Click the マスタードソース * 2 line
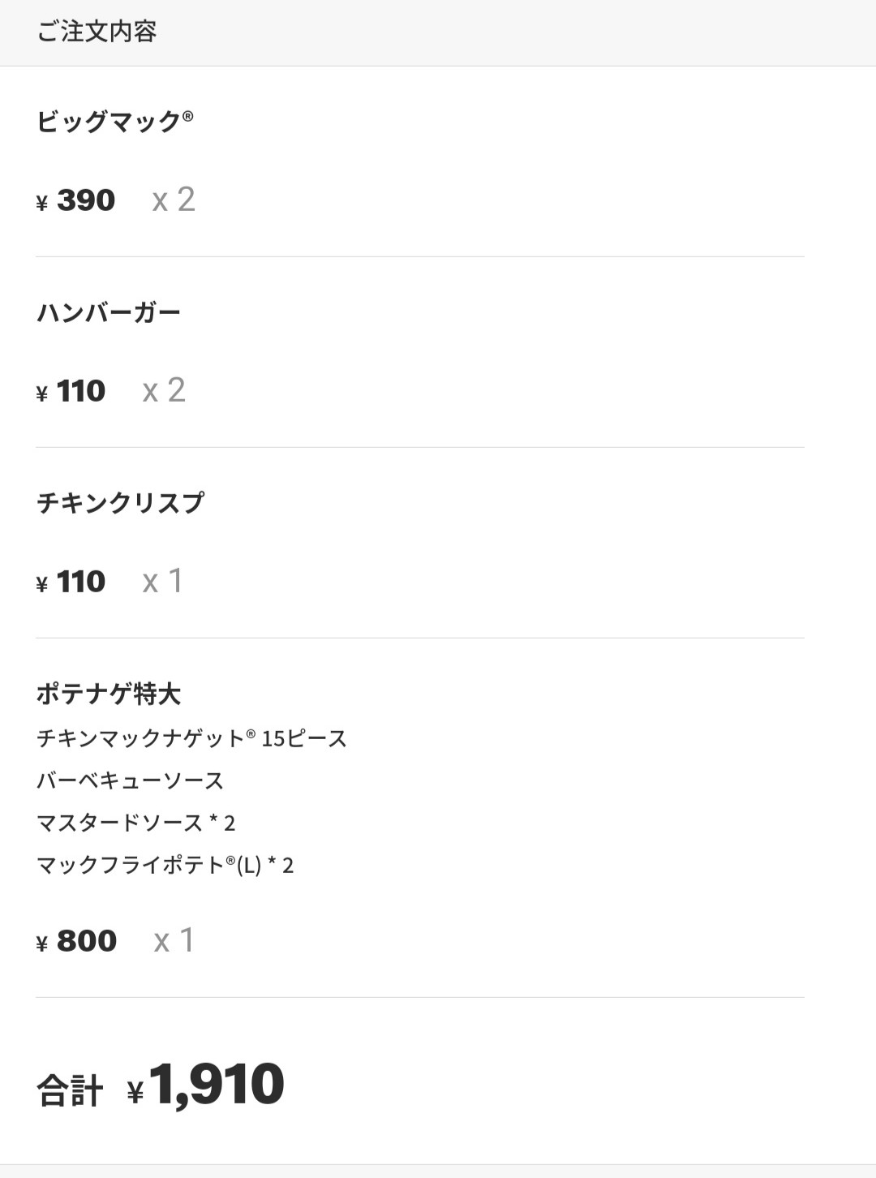This screenshot has height=1178, width=876. pyautogui.click(x=135, y=823)
